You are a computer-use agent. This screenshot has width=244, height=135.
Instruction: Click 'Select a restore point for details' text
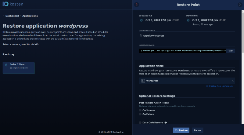pyautogui.click(x=21, y=44)
